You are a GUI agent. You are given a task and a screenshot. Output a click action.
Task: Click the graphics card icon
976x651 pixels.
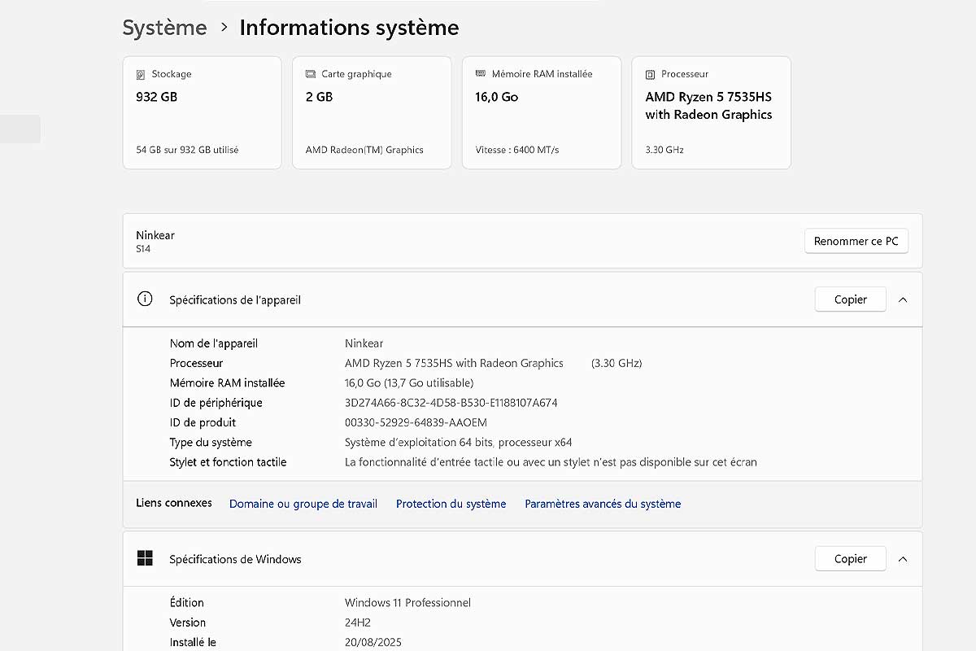pyautogui.click(x=311, y=74)
